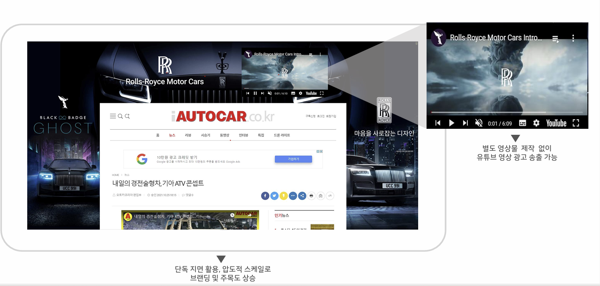Viewport: 600px width, 286px height.
Task: Click the iAUTOCAR.co.kr logo
Action: (223, 116)
